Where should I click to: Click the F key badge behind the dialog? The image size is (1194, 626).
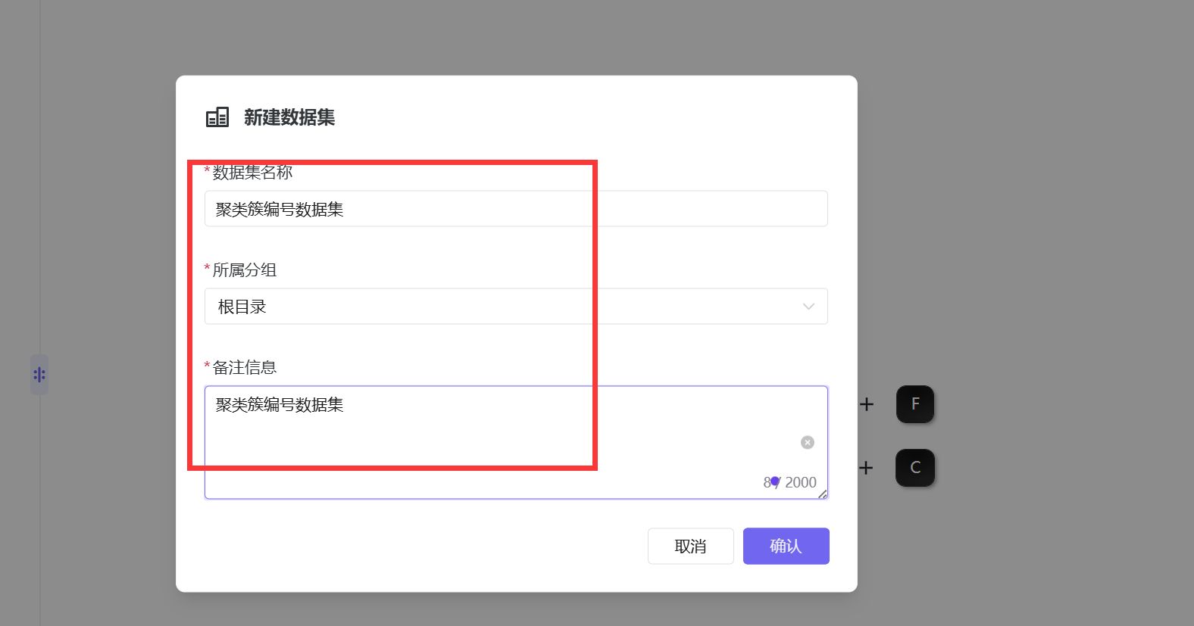pyautogui.click(x=915, y=403)
